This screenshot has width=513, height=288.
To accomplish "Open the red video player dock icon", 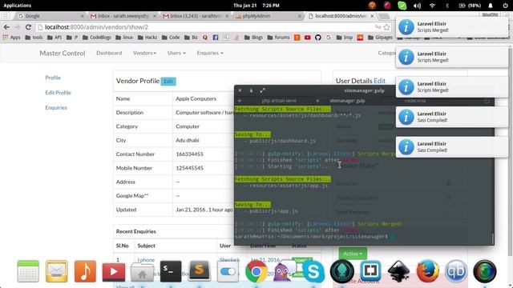I will 114,271.
